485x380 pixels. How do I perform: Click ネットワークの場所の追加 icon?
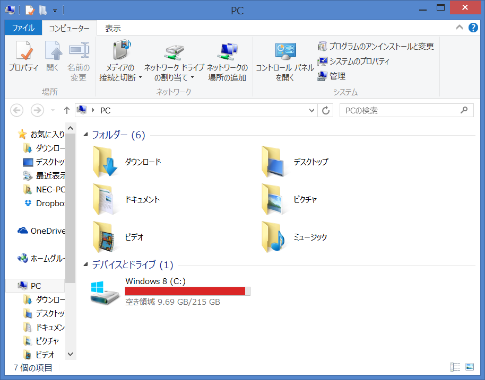point(227,62)
